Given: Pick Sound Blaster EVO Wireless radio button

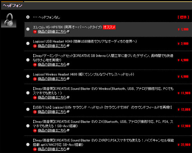Looking at the screenshot, I should [x=28, y=93].
